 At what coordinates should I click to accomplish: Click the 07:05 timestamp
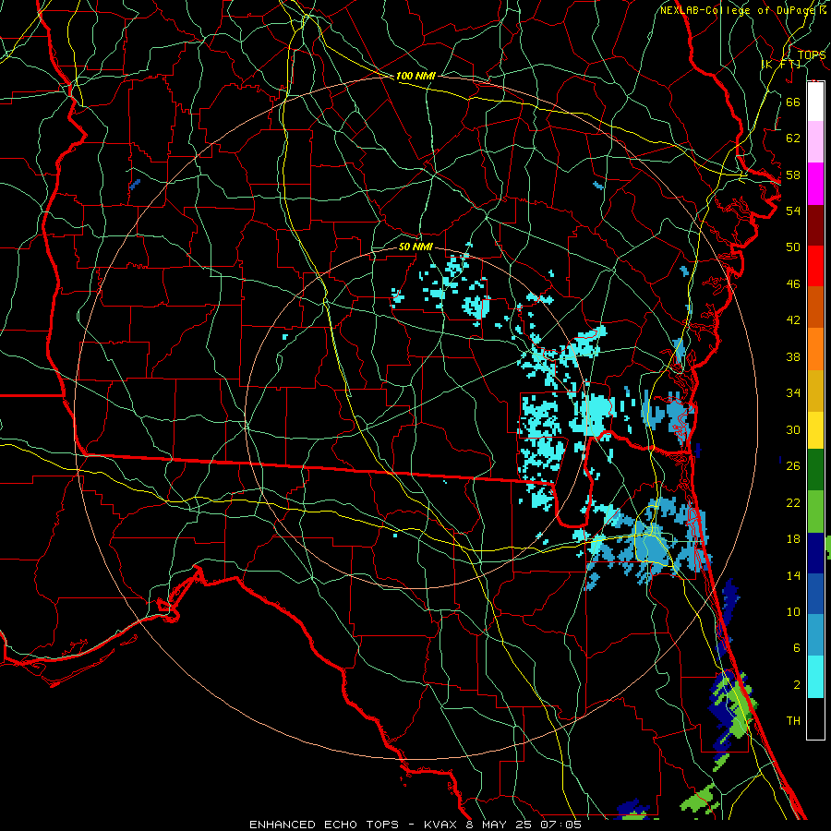pyautogui.click(x=561, y=825)
